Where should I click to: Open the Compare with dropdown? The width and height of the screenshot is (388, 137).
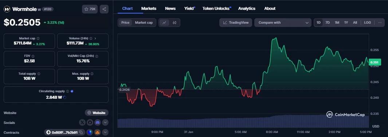283,23
